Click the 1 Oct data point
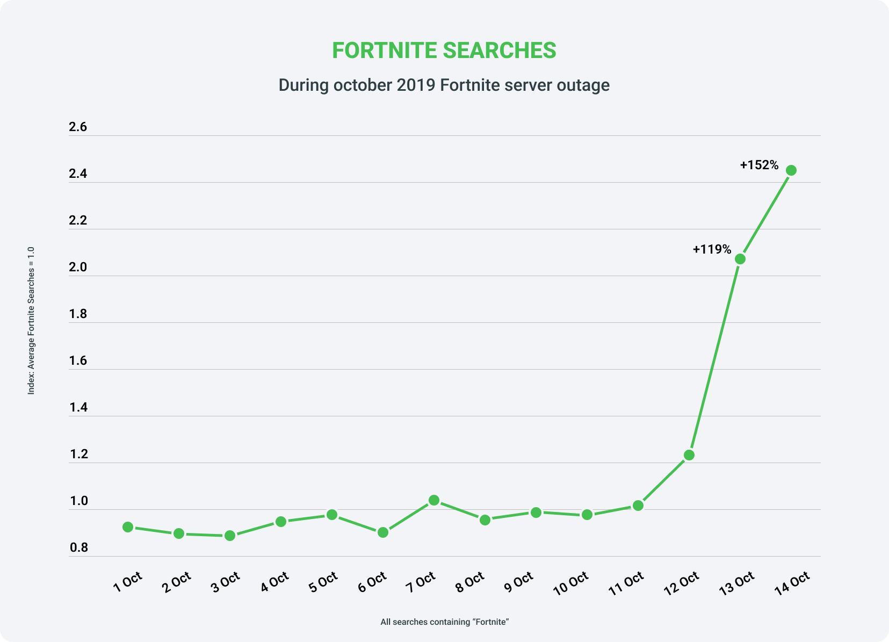The width and height of the screenshot is (889, 642). (x=128, y=527)
